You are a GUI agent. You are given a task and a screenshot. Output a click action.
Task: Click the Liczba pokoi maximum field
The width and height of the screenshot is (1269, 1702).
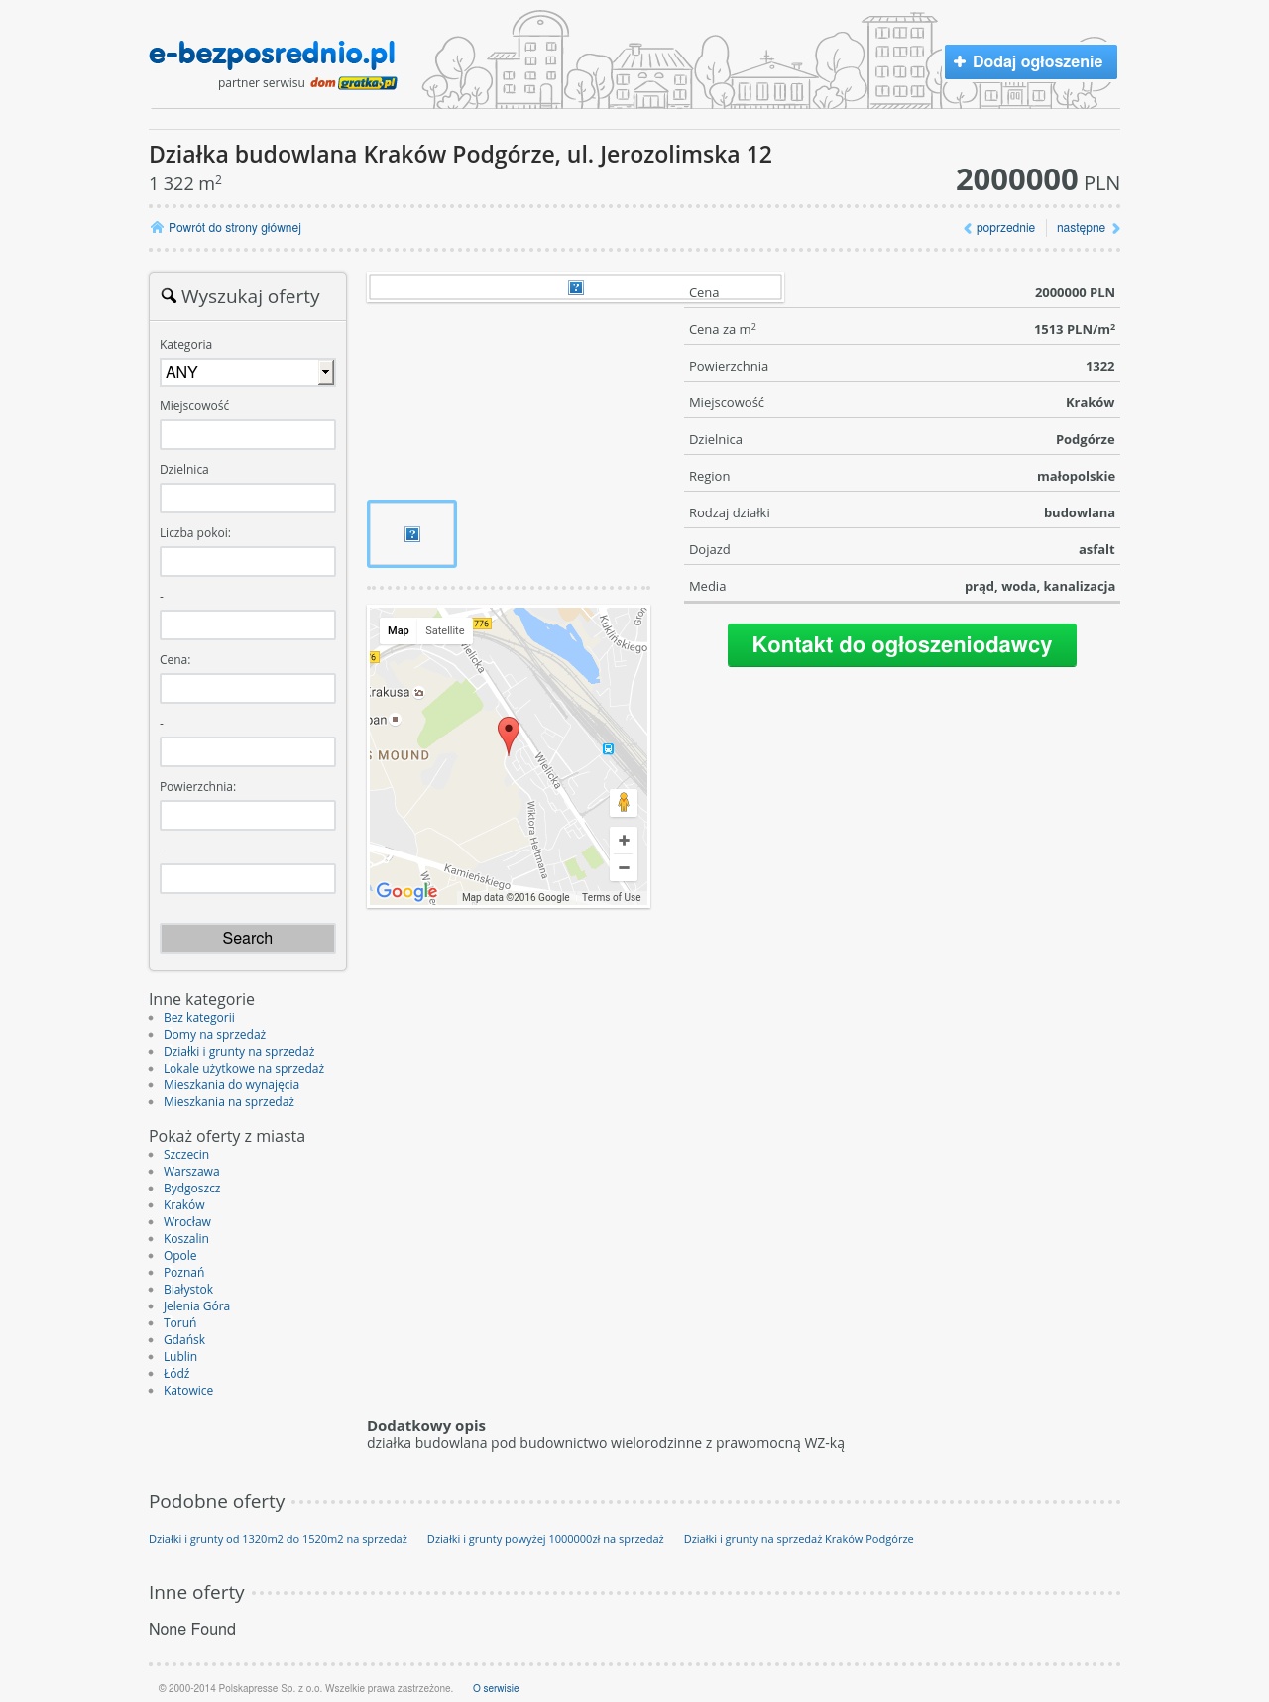tap(248, 624)
